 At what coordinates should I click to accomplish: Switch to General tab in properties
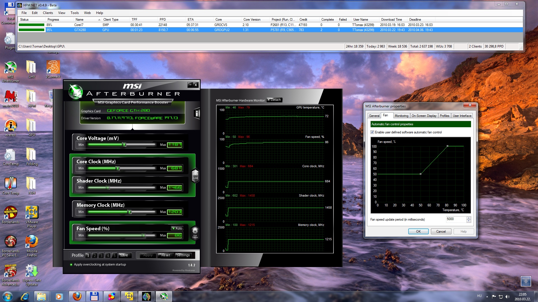tap(374, 116)
